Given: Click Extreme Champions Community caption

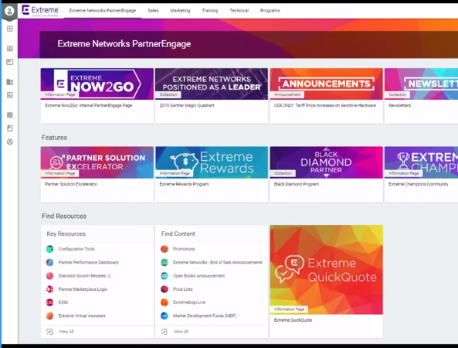Looking at the screenshot, I should tap(419, 184).
